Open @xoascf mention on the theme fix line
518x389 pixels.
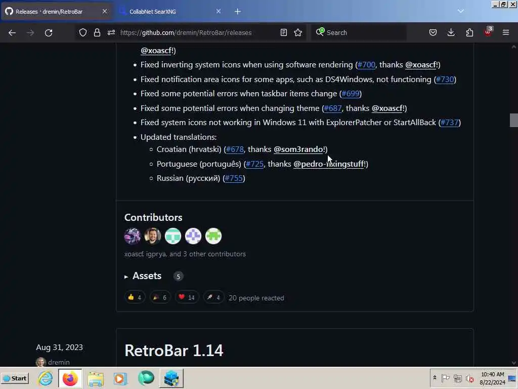(x=387, y=108)
